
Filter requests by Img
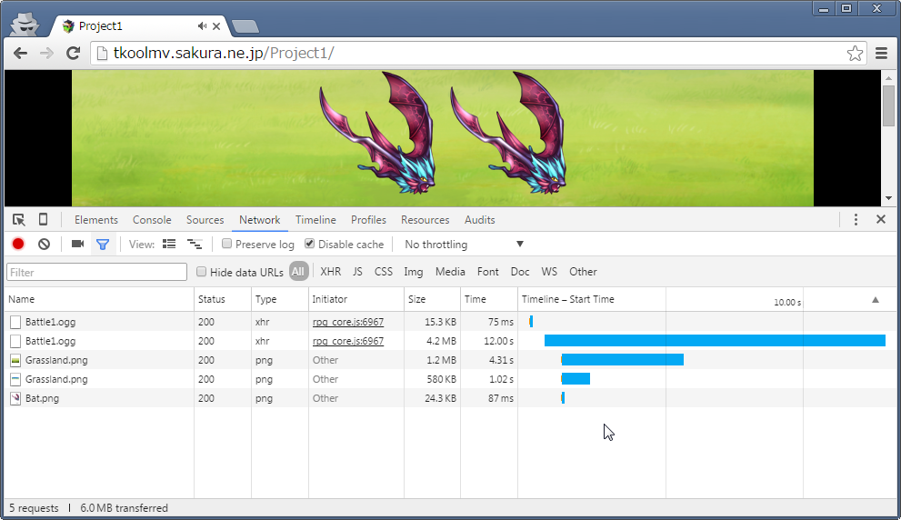click(x=413, y=272)
